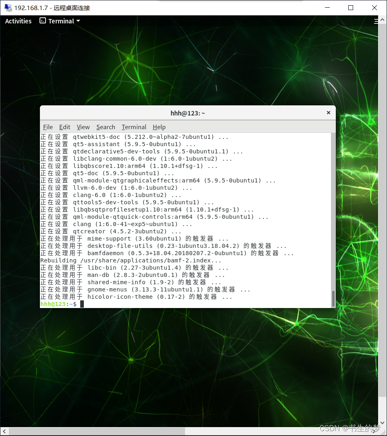Click the llvm-6.0-dev output line

[117, 188]
